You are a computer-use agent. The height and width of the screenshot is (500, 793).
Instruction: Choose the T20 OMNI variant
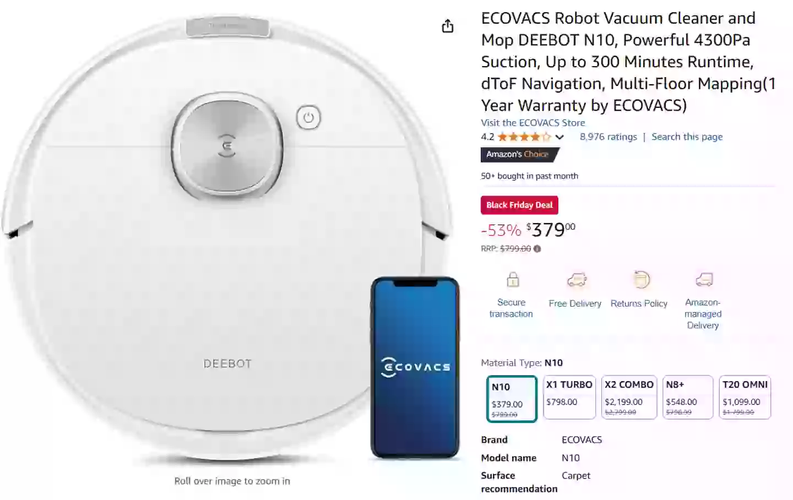(745, 397)
